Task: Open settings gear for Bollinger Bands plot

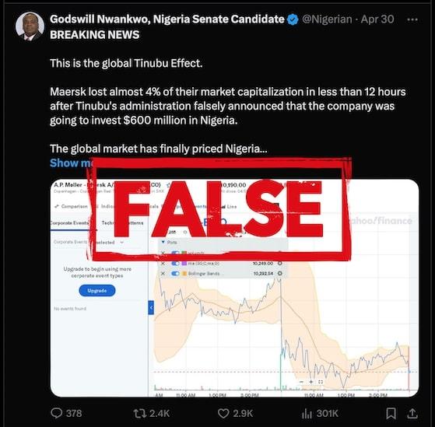Action: [280, 274]
